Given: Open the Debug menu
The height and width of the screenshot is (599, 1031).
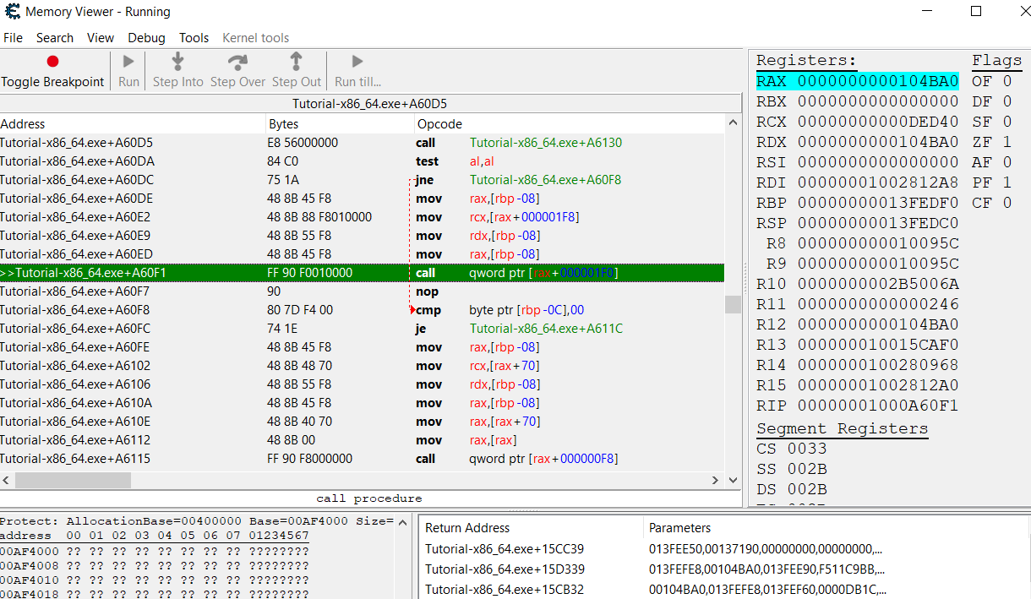Looking at the screenshot, I should (145, 38).
